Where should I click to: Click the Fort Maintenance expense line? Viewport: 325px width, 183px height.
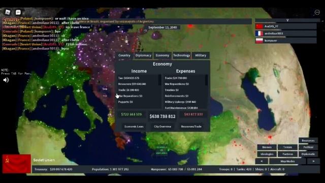181,108
